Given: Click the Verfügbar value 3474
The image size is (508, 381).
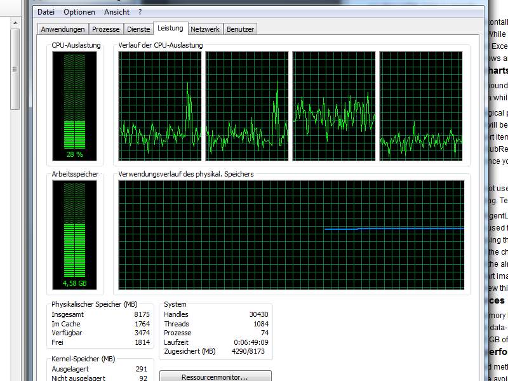Looking at the screenshot, I should point(142,333).
